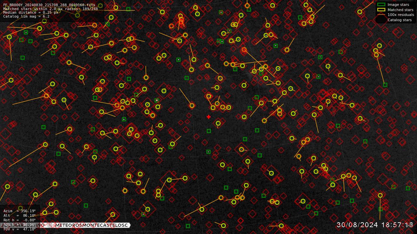This screenshot has width=417, height=234.
Task: Click the 'Catalog lim mag = 6.2' text
Action: 26,16
